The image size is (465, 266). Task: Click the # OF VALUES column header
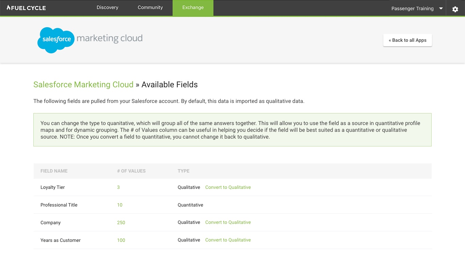pyautogui.click(x=131, y=171)
